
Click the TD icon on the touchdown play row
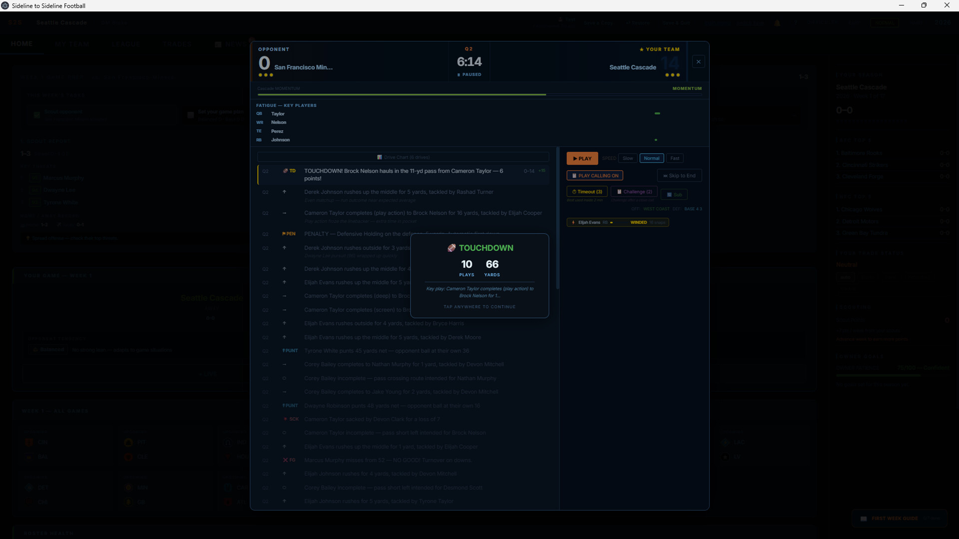click(x=289, y=171)
